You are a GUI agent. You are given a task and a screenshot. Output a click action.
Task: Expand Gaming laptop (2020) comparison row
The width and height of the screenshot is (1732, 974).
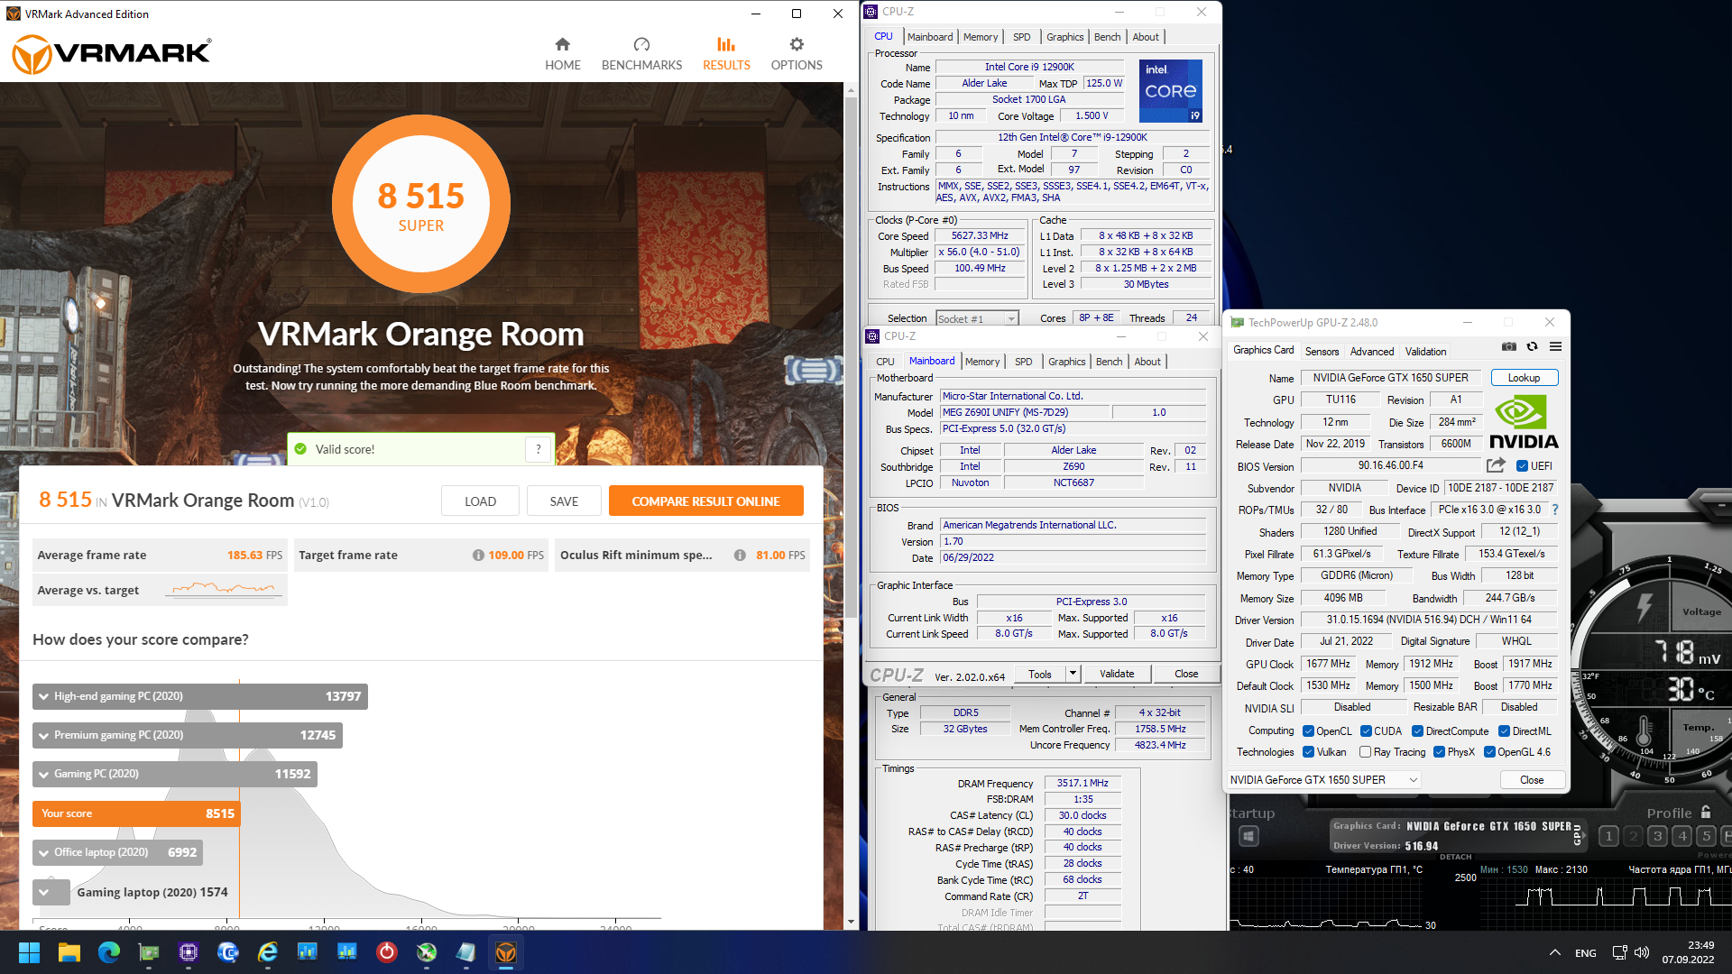click(x=43, y=892)
